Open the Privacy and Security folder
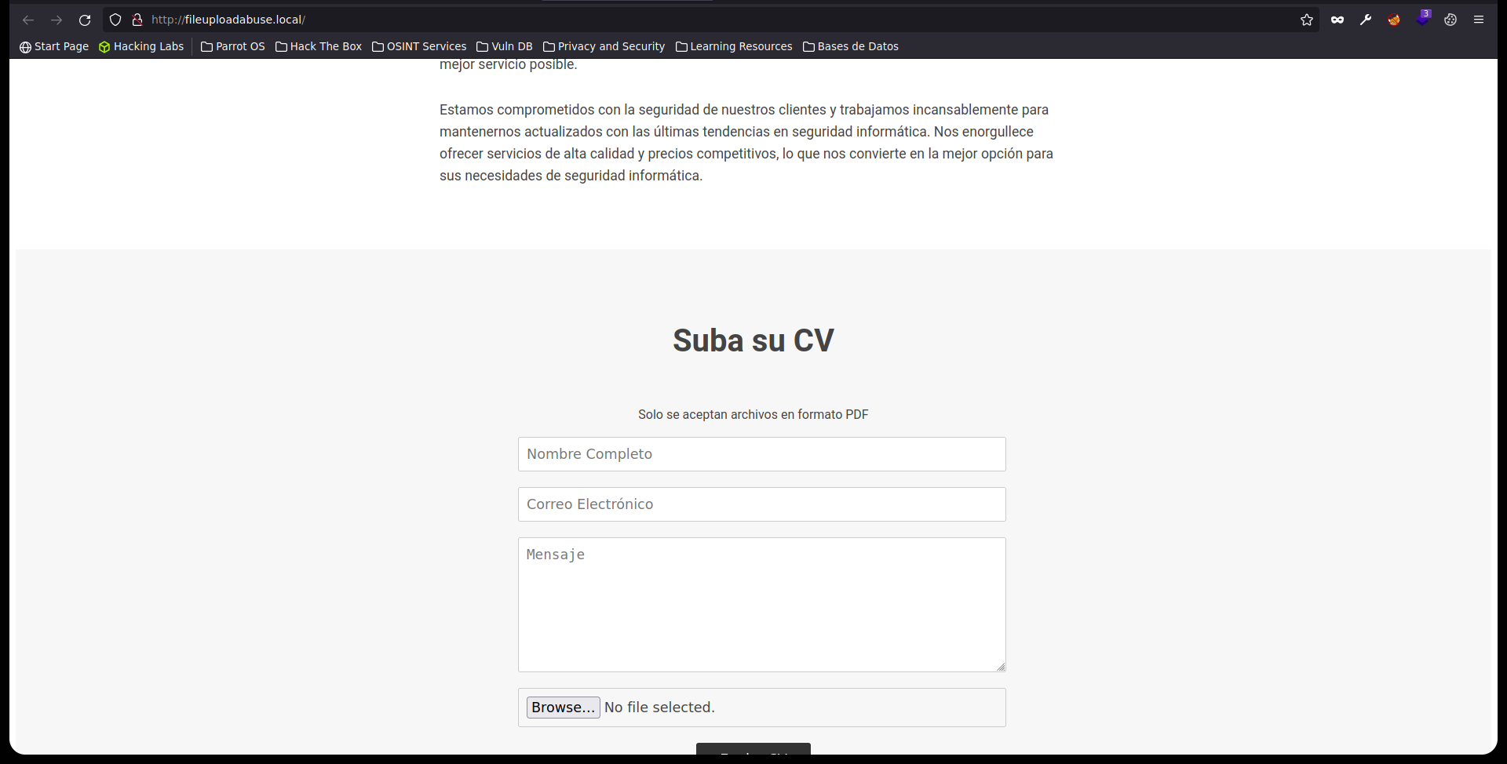Image resolution: width=1507 pixels, height=764 pixels. pos(603,46)
